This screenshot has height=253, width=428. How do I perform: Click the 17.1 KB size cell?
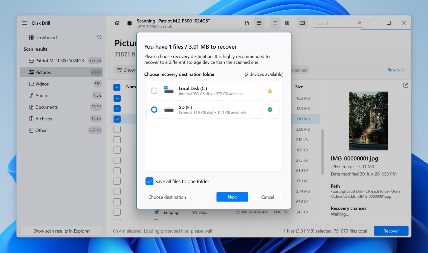[302, 181]
